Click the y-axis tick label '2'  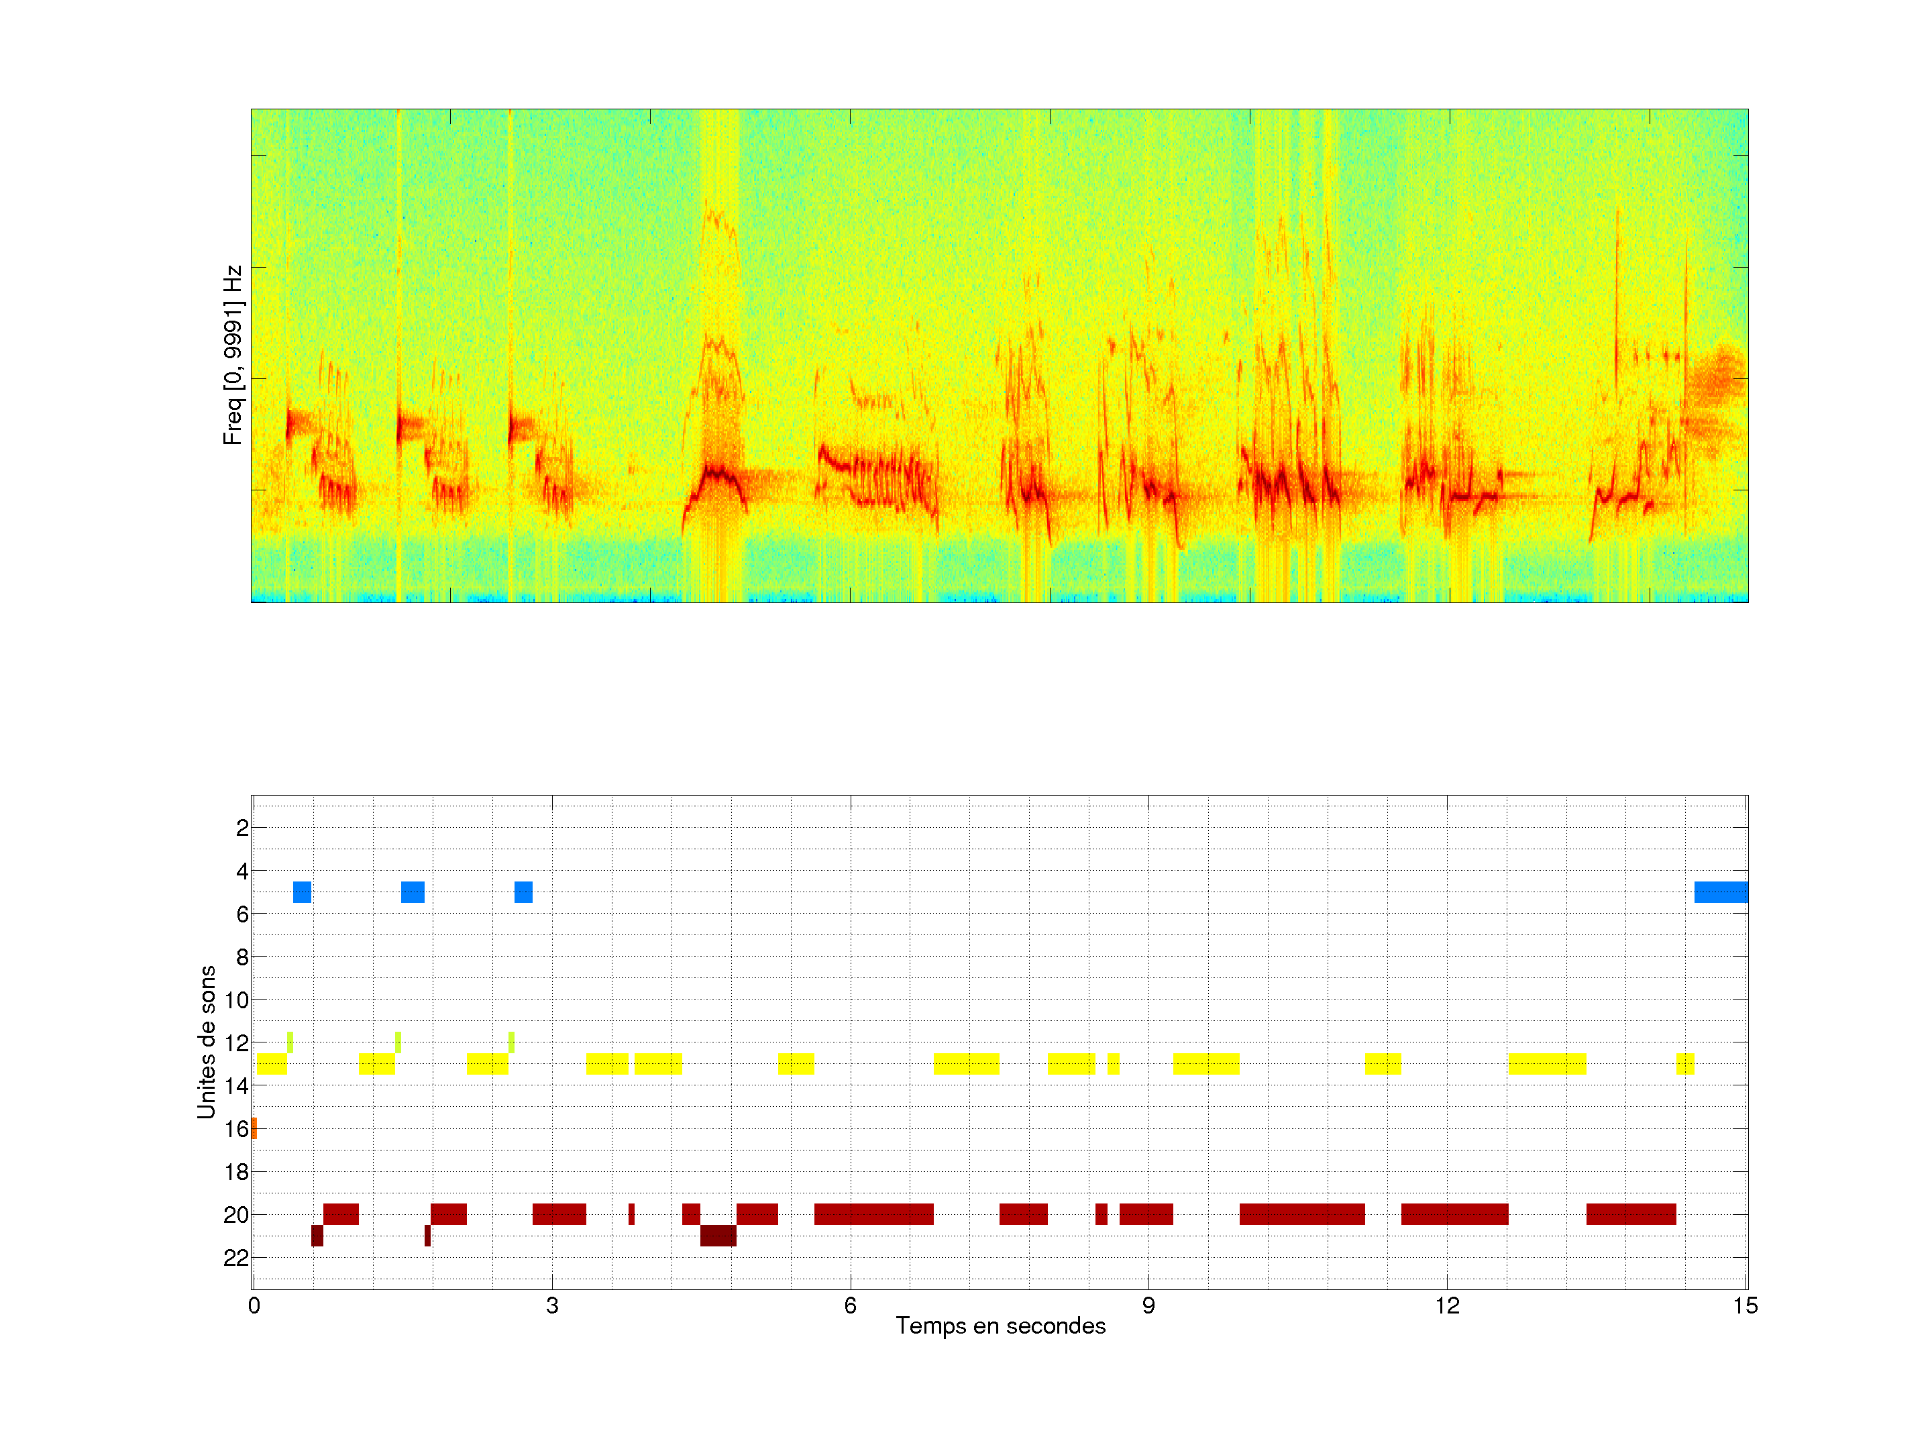pyautogui.click(x=242, y=828)
